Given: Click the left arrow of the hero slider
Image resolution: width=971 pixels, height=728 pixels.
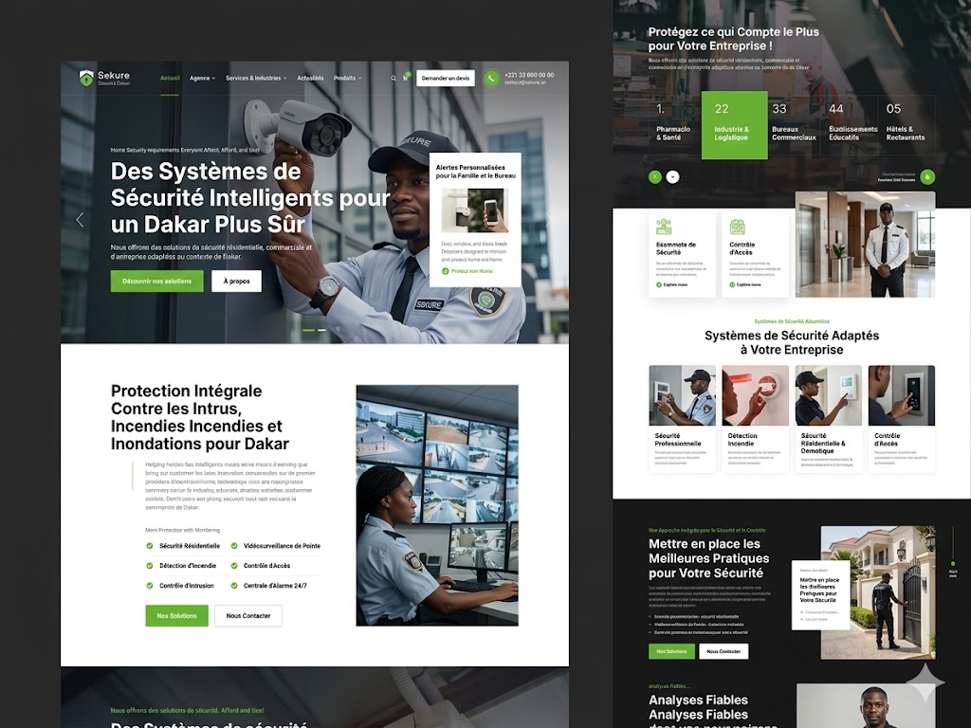Looking at the screenshot, I should [80, 219].
